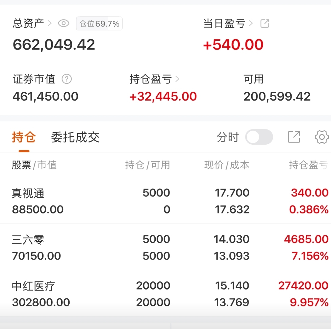Screen dimensions: 331x329
Task: Sort by the 股票/市值 column header
Action: click(x=34, y=165)
